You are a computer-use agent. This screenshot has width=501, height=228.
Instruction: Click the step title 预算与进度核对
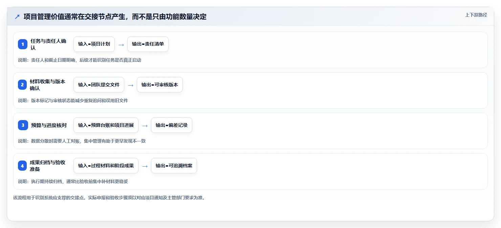tap(49, 125)
